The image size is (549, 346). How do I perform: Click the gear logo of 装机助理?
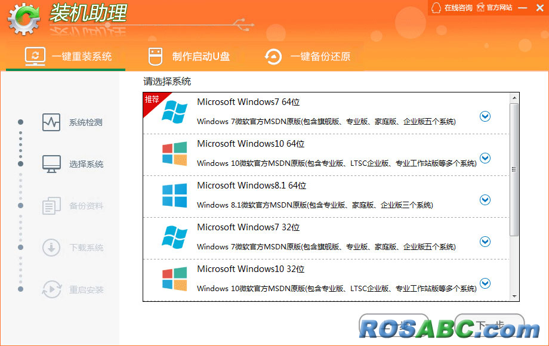point(24,19)
